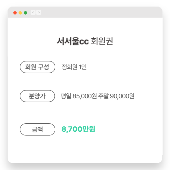This screenshot has width=170, height=170.
Task: Click the 85,000원 weekday price
Action: pyautogui.click(x=85, y=96)
